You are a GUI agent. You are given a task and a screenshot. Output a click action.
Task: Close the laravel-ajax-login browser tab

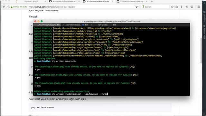coord(146,1)
